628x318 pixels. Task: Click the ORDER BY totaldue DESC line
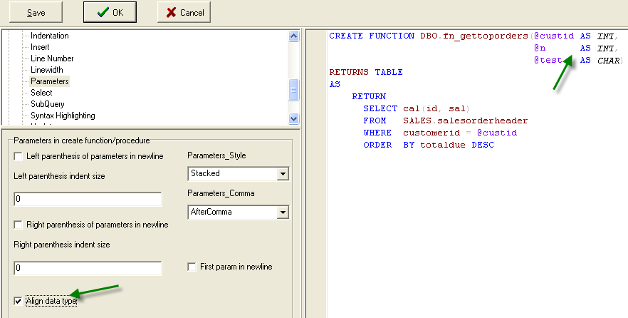tap(429, 145)
